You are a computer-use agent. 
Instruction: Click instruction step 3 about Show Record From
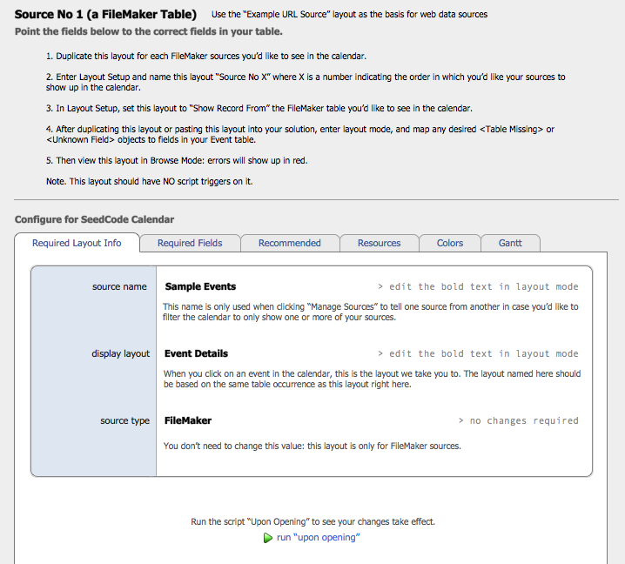click(x=259, y=109)
